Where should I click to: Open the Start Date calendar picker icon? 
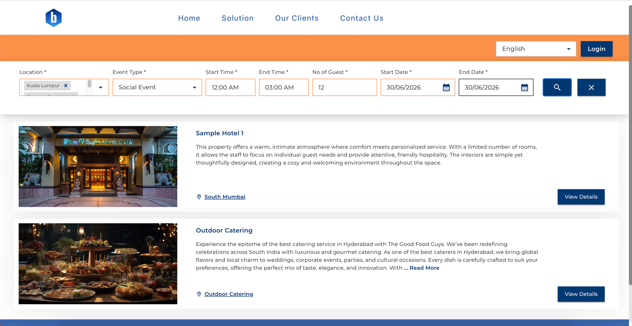[x=446, y=87]
